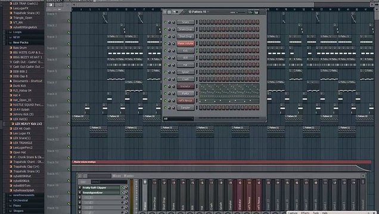Click Fruity Soft Clipper mix level knob
Image resolution: width=379 pixels, height=214 pixels.
[126, 188]
